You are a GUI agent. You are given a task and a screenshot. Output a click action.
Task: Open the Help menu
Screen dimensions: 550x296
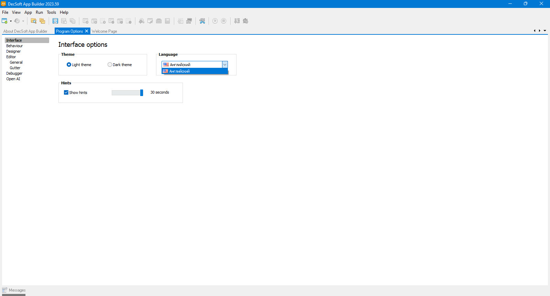pos(64,12)
